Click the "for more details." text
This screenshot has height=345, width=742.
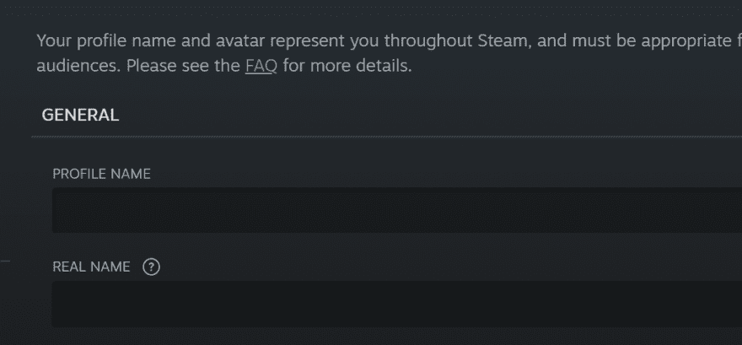coord(347,66)
